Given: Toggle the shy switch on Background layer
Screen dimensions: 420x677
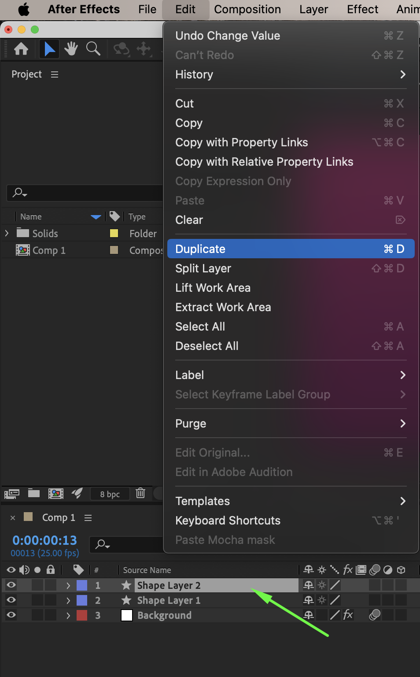Looking at the screenshot, I should click(309, 615).
